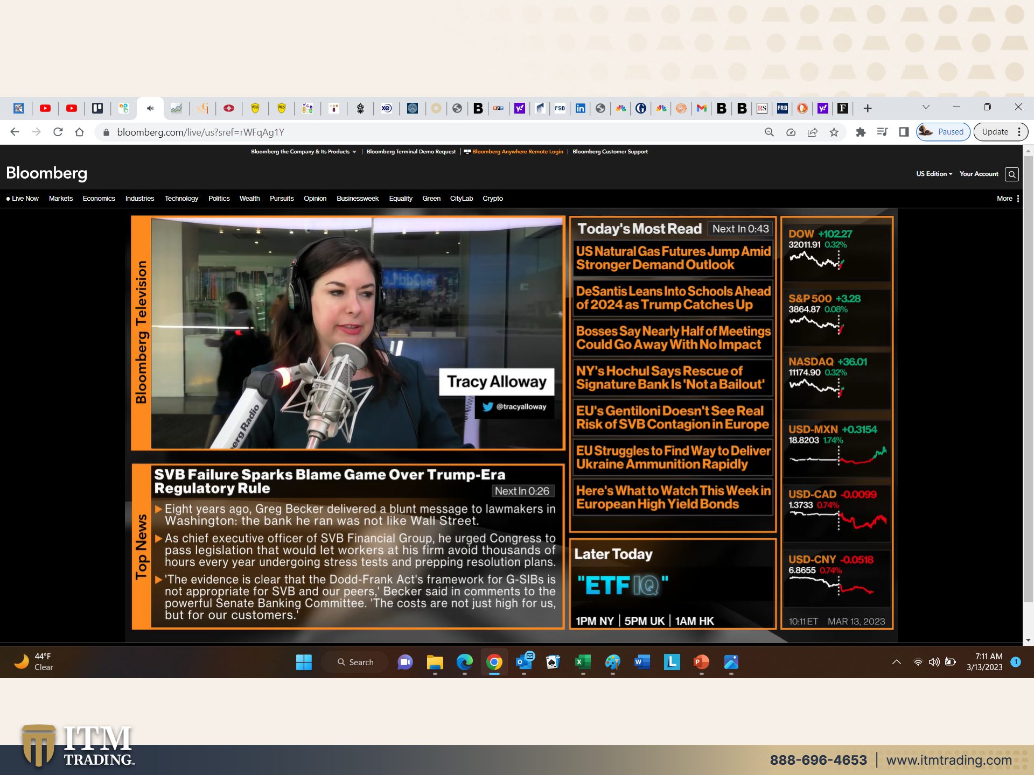
Task: Open the Bloomberg site search icon
Action: (1012, 174)
